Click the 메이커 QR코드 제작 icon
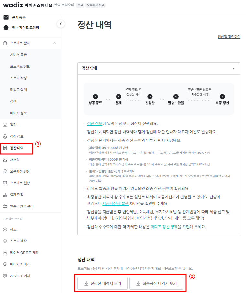The height and width of the screenshot is (293, 246). coord(5,253)
